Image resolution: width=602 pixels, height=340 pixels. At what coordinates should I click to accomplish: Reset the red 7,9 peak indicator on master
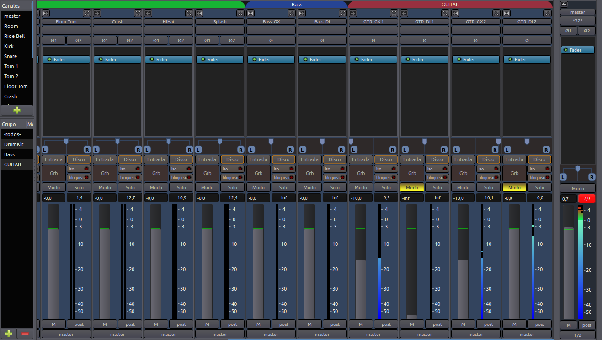586,199
